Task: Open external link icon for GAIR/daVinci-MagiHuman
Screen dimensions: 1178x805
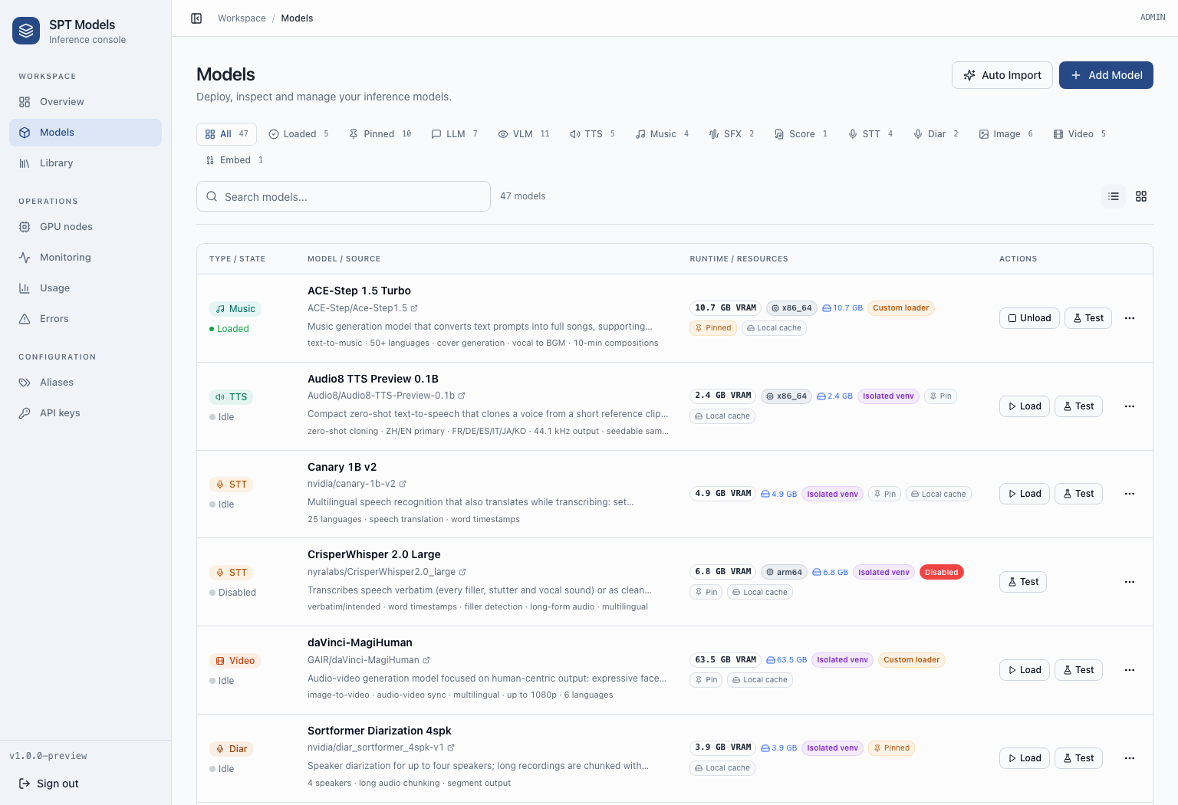Action: (x=426, y=660)
